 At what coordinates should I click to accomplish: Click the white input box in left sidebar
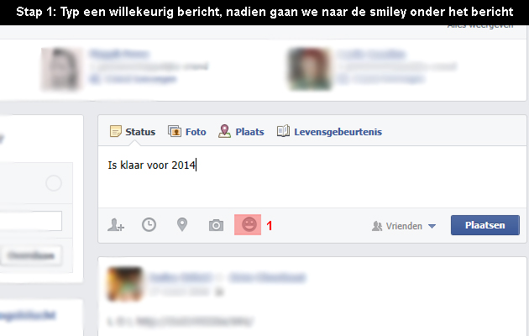pos(31,221)
